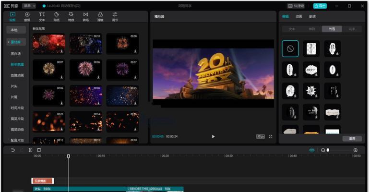369x192 pixels.
Task: Open the 菜单 menu dropdown
Action: (x=29, y=6)
